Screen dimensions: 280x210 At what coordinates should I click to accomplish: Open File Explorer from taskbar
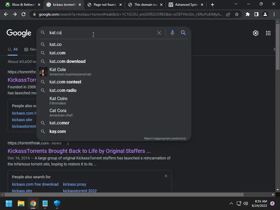[21, 203]
